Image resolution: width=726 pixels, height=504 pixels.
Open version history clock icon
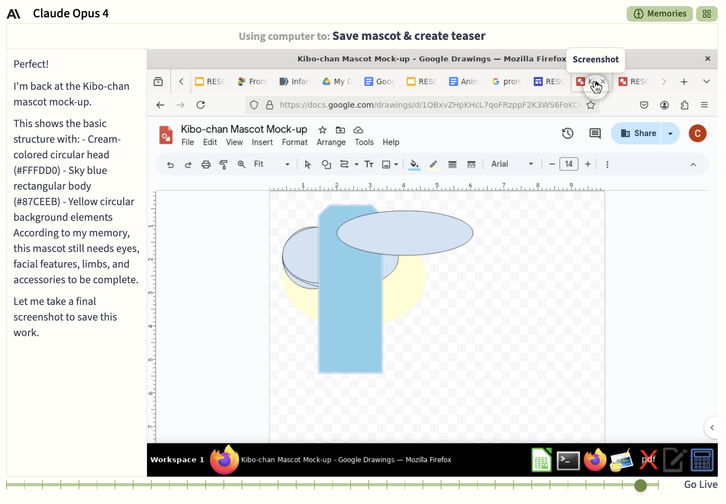click(568, 133)
